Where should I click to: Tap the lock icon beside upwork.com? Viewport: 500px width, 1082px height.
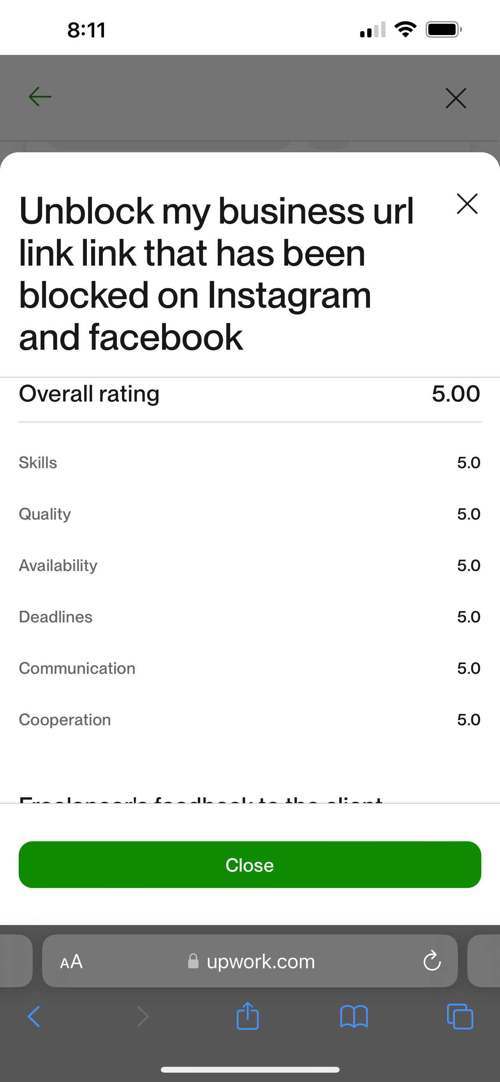(x=193, y=961)
